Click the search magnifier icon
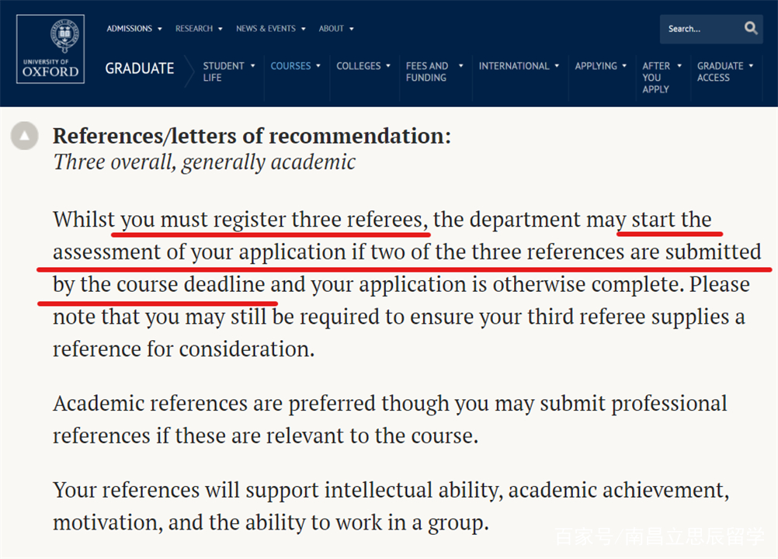 tap(751, 28)
